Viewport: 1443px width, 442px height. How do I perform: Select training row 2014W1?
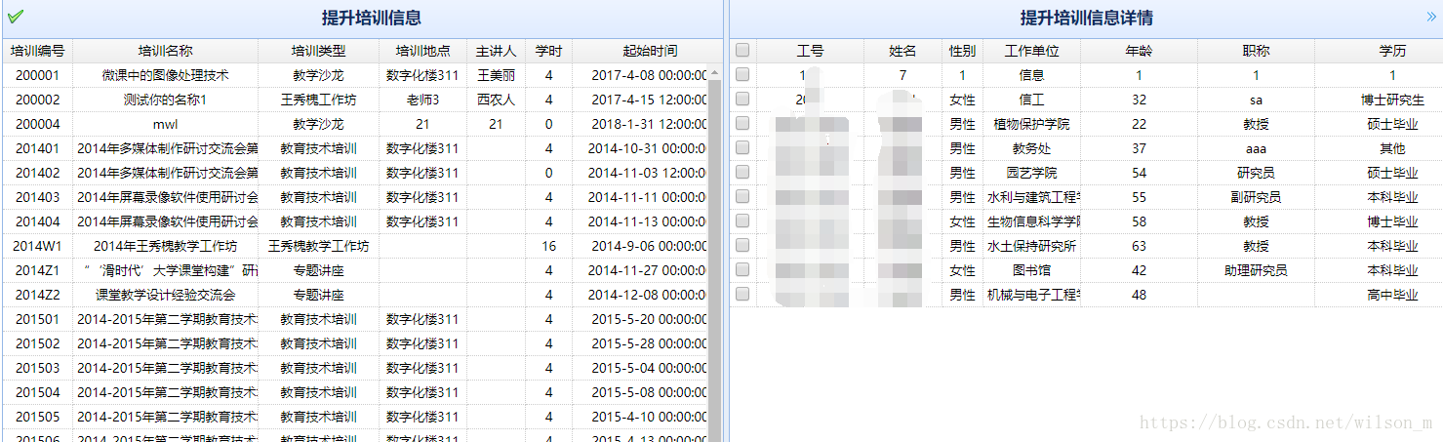tap(355, 246)
